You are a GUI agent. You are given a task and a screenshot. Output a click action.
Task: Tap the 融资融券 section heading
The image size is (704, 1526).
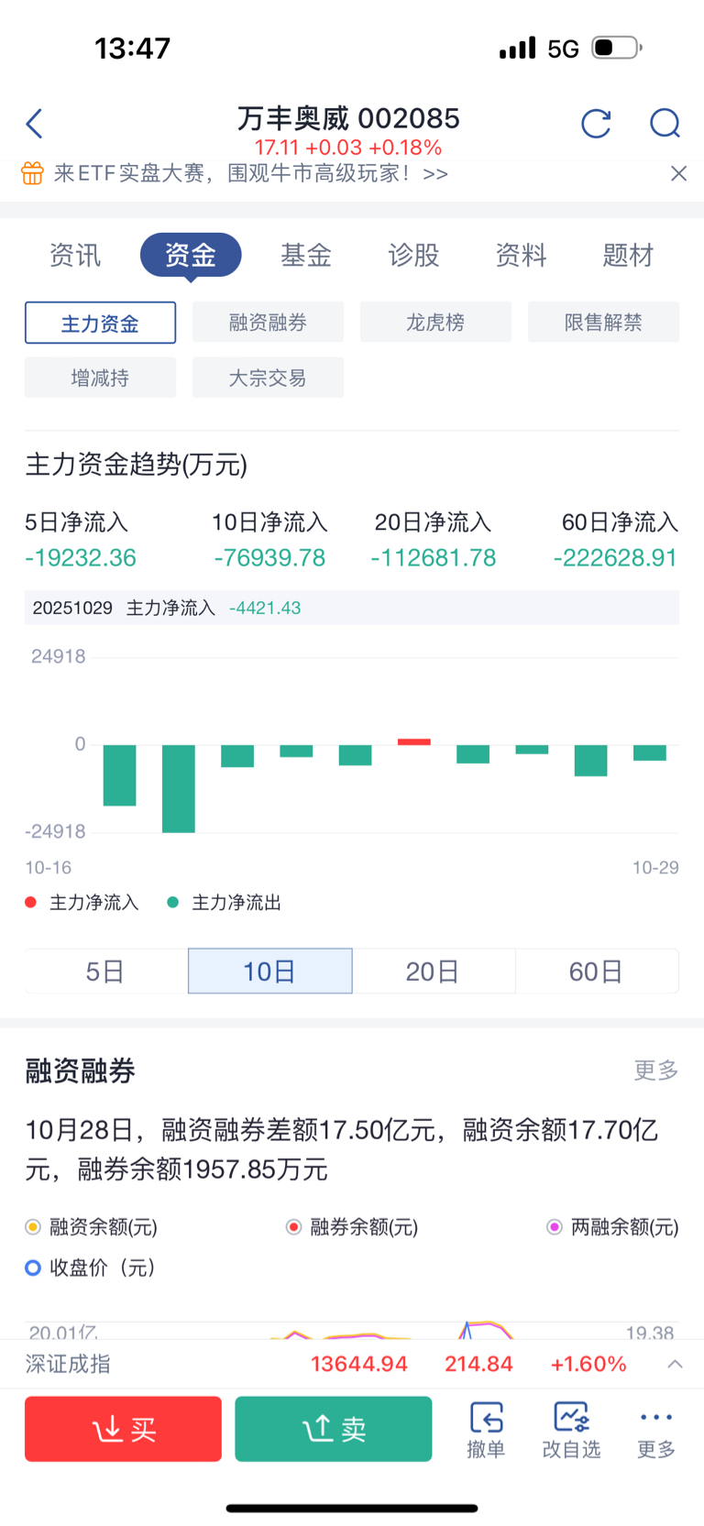pos(81,1070)
